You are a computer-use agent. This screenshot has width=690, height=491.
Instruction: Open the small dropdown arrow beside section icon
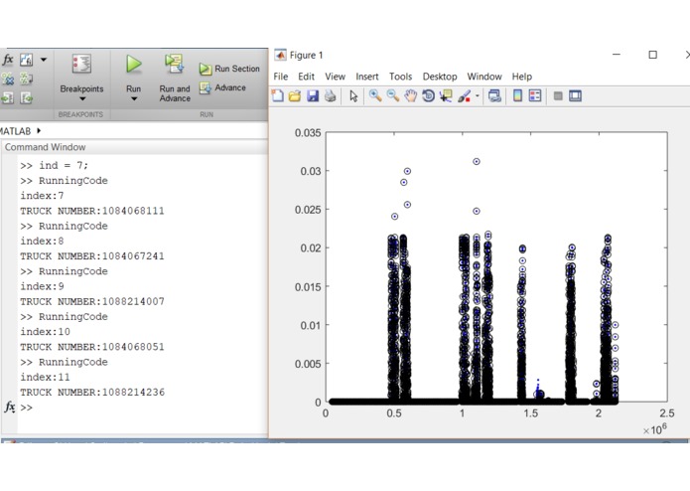(43, 60)
